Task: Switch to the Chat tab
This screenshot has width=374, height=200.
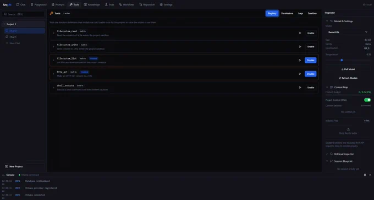Action: (21, 4)
